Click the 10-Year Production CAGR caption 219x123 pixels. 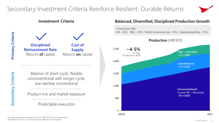[131, 54]
